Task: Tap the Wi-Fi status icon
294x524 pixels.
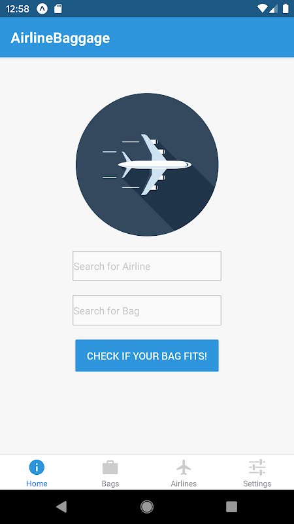Action: [x=263, y=9]
